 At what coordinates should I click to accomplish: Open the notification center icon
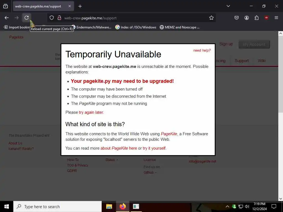[274, 206]
